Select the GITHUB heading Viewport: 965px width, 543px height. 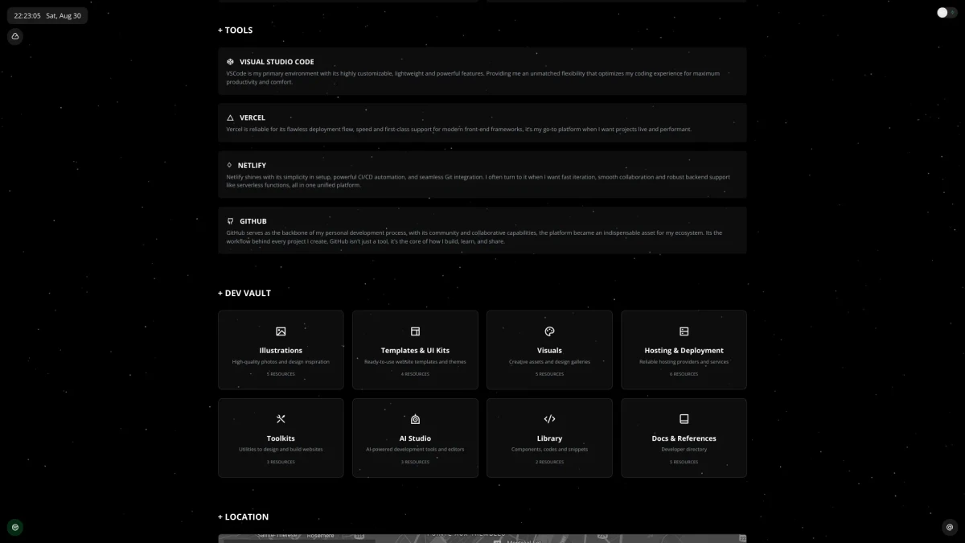(253, 221)
